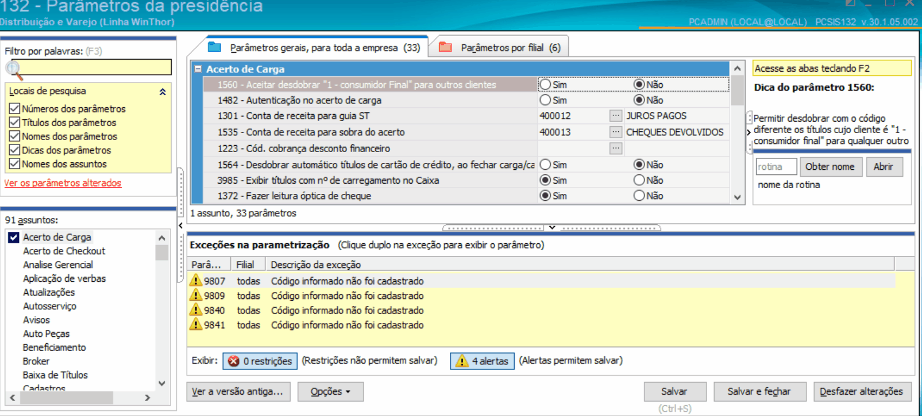Click the 'Parâ...' column header
Screen dimensions: 922x416
pos(209,265)
